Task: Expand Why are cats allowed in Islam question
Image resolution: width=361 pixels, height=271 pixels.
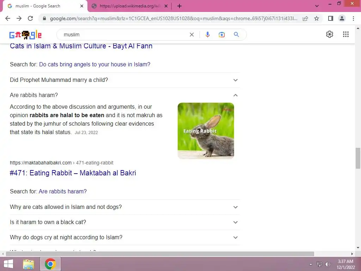Action: click(124, 207)
